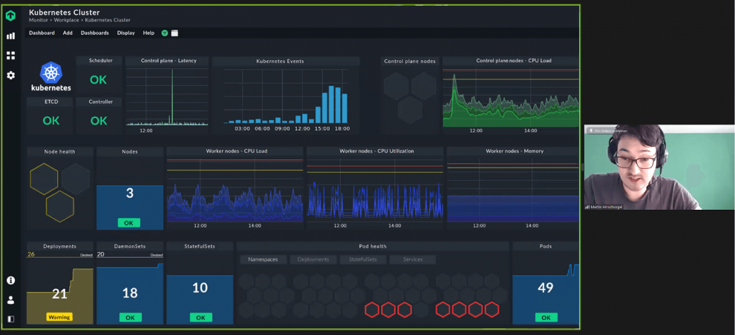Click the Kubernetes Cluster breadcrumb link
The image size is (735, 335).
pyautogui.click(x=108, y=21)
